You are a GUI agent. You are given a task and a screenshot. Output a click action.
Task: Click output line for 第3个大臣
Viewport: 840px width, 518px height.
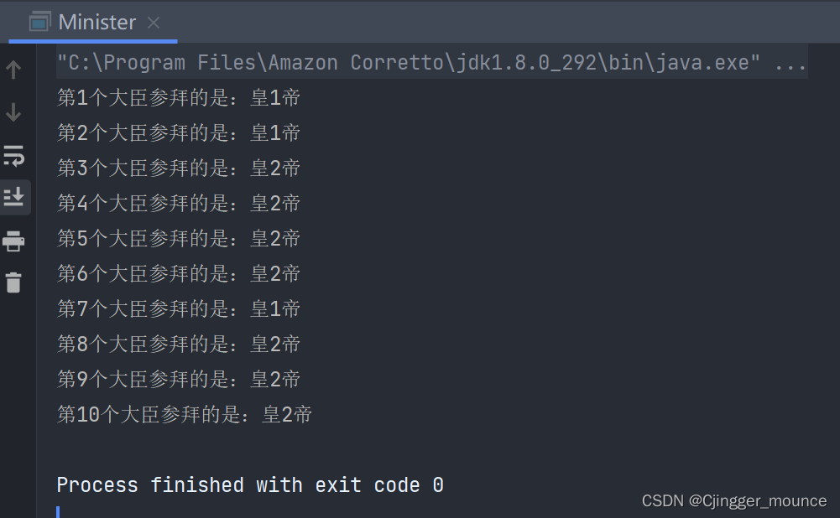[x=179, y=168]
